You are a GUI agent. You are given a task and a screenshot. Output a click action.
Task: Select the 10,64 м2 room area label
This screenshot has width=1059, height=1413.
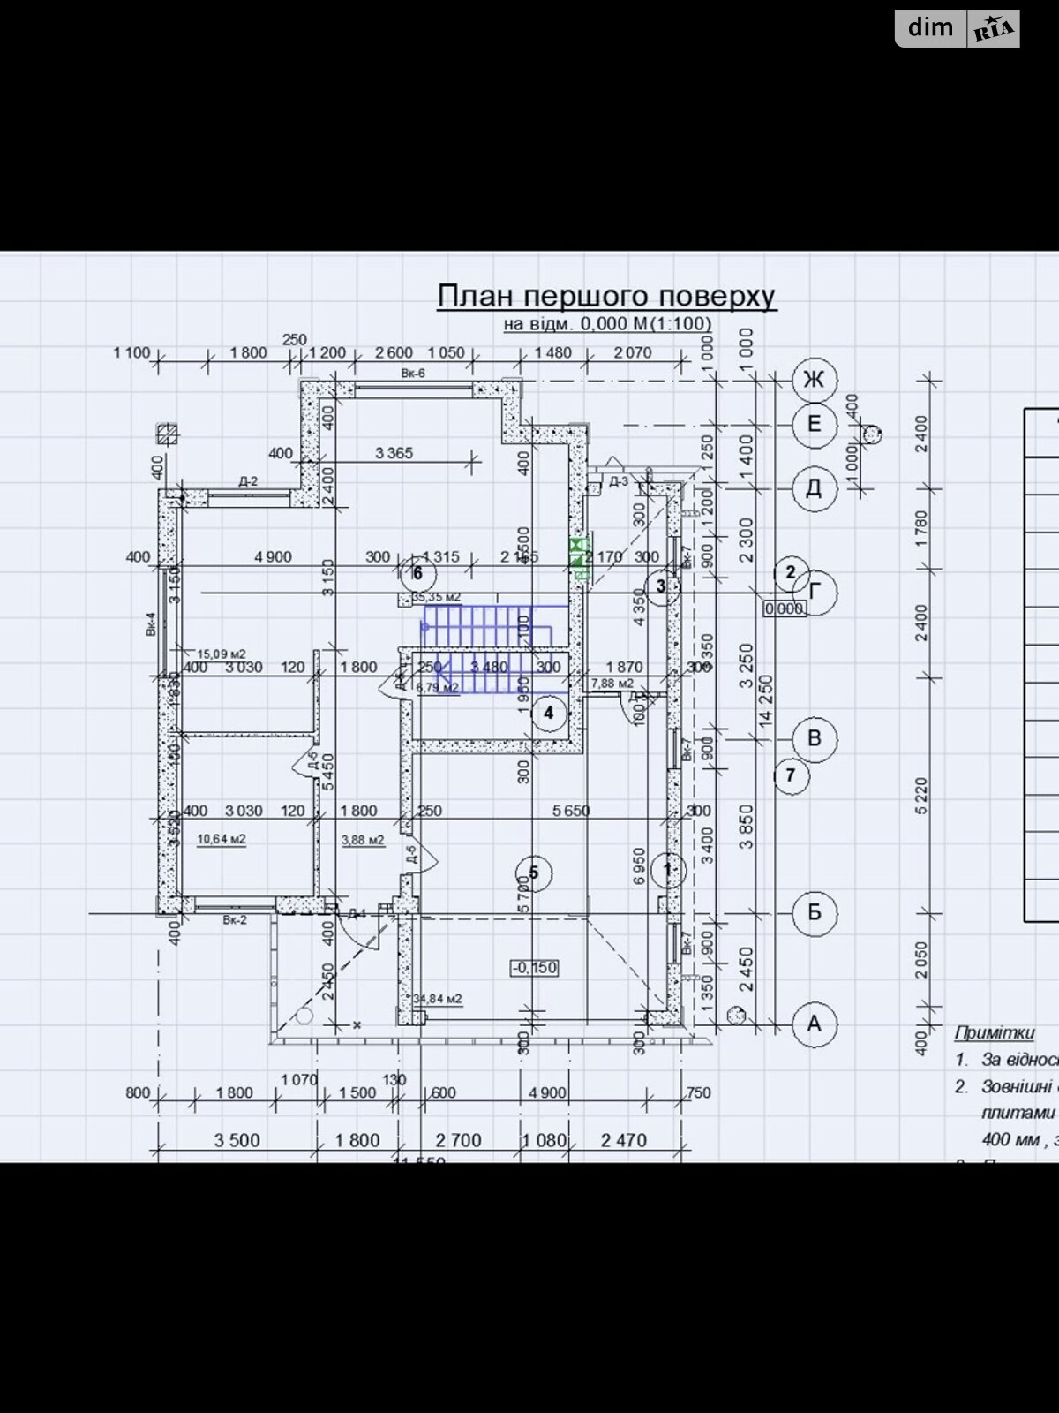pyautogui.click(x=221, y=839)
